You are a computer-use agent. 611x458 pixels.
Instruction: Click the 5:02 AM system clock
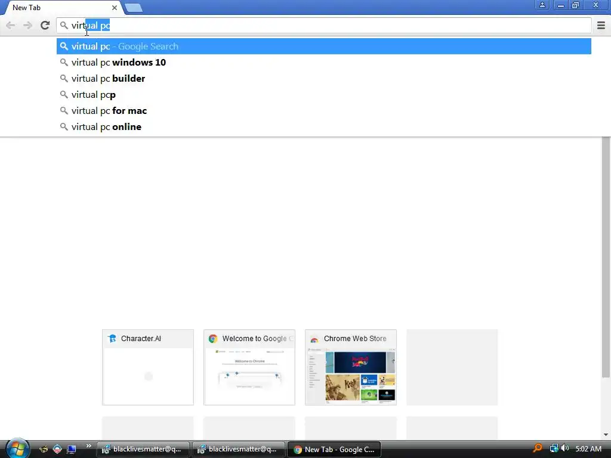point(588,448)
